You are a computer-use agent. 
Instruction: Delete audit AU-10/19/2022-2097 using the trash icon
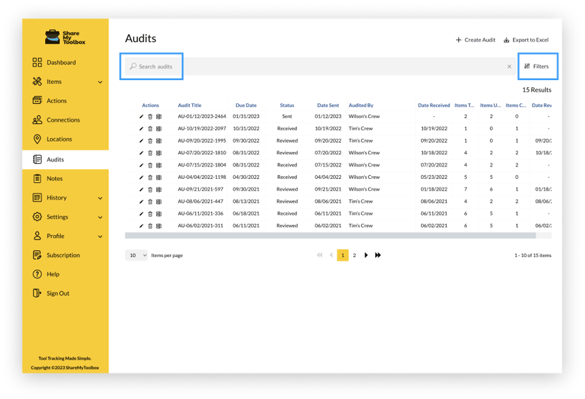150,128
